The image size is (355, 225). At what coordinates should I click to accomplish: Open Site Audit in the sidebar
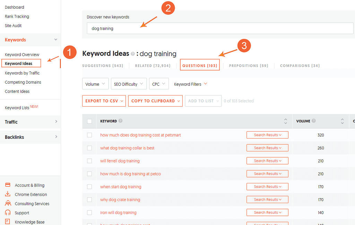[13, 26]
